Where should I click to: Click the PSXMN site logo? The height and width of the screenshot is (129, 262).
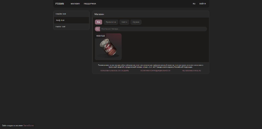pyautogui.click(x=60, y=4)
